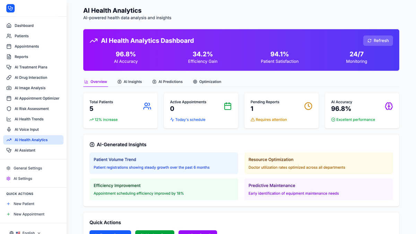Click the AI Image Analysis camera icon
The width and height of the screenshot is (416, 234).
pyautogui.click(x=9, y=88)
